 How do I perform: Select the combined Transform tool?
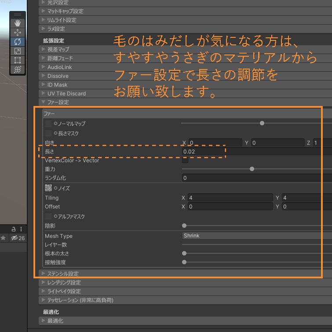click(x=18, y=69)
